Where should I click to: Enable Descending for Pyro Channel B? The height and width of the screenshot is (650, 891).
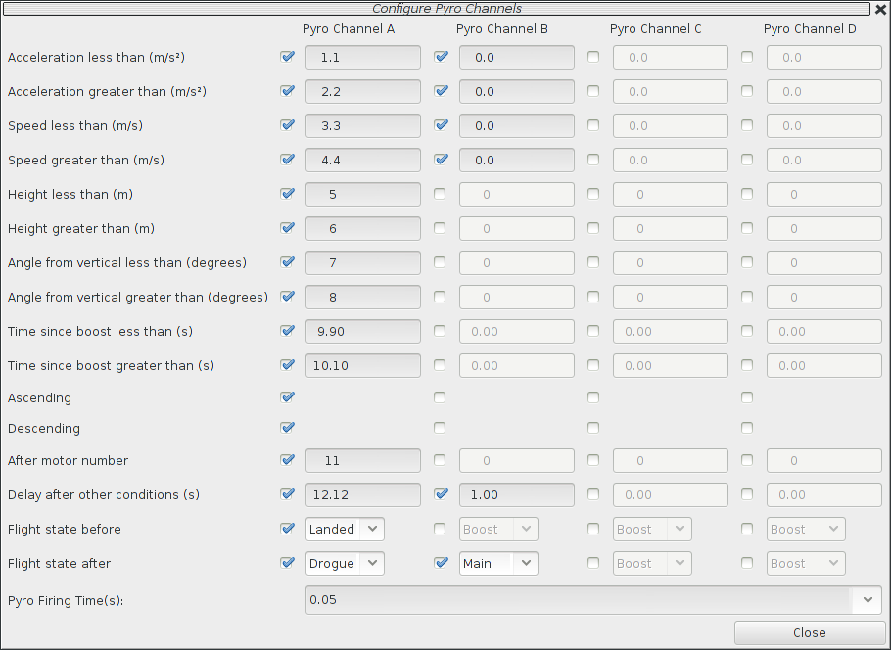click(x=440, y=428)
